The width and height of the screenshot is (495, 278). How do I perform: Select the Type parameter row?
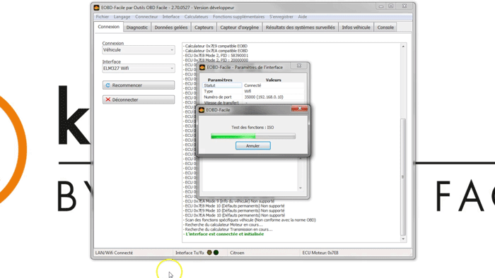(x=253, y=91)
